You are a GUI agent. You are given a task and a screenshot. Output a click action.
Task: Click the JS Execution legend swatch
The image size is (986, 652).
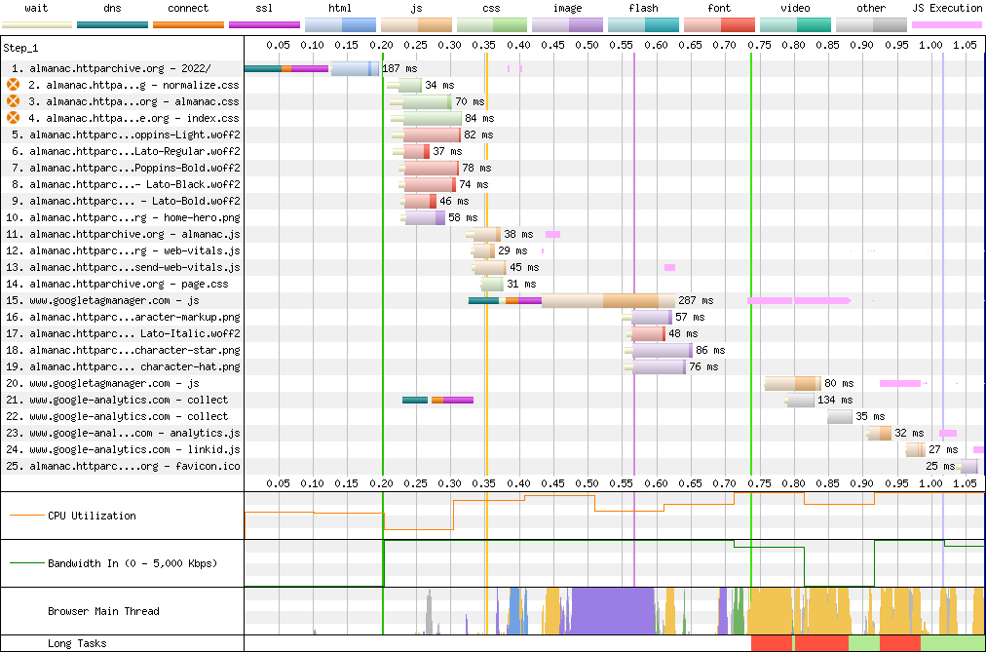[x=946, y=23]
